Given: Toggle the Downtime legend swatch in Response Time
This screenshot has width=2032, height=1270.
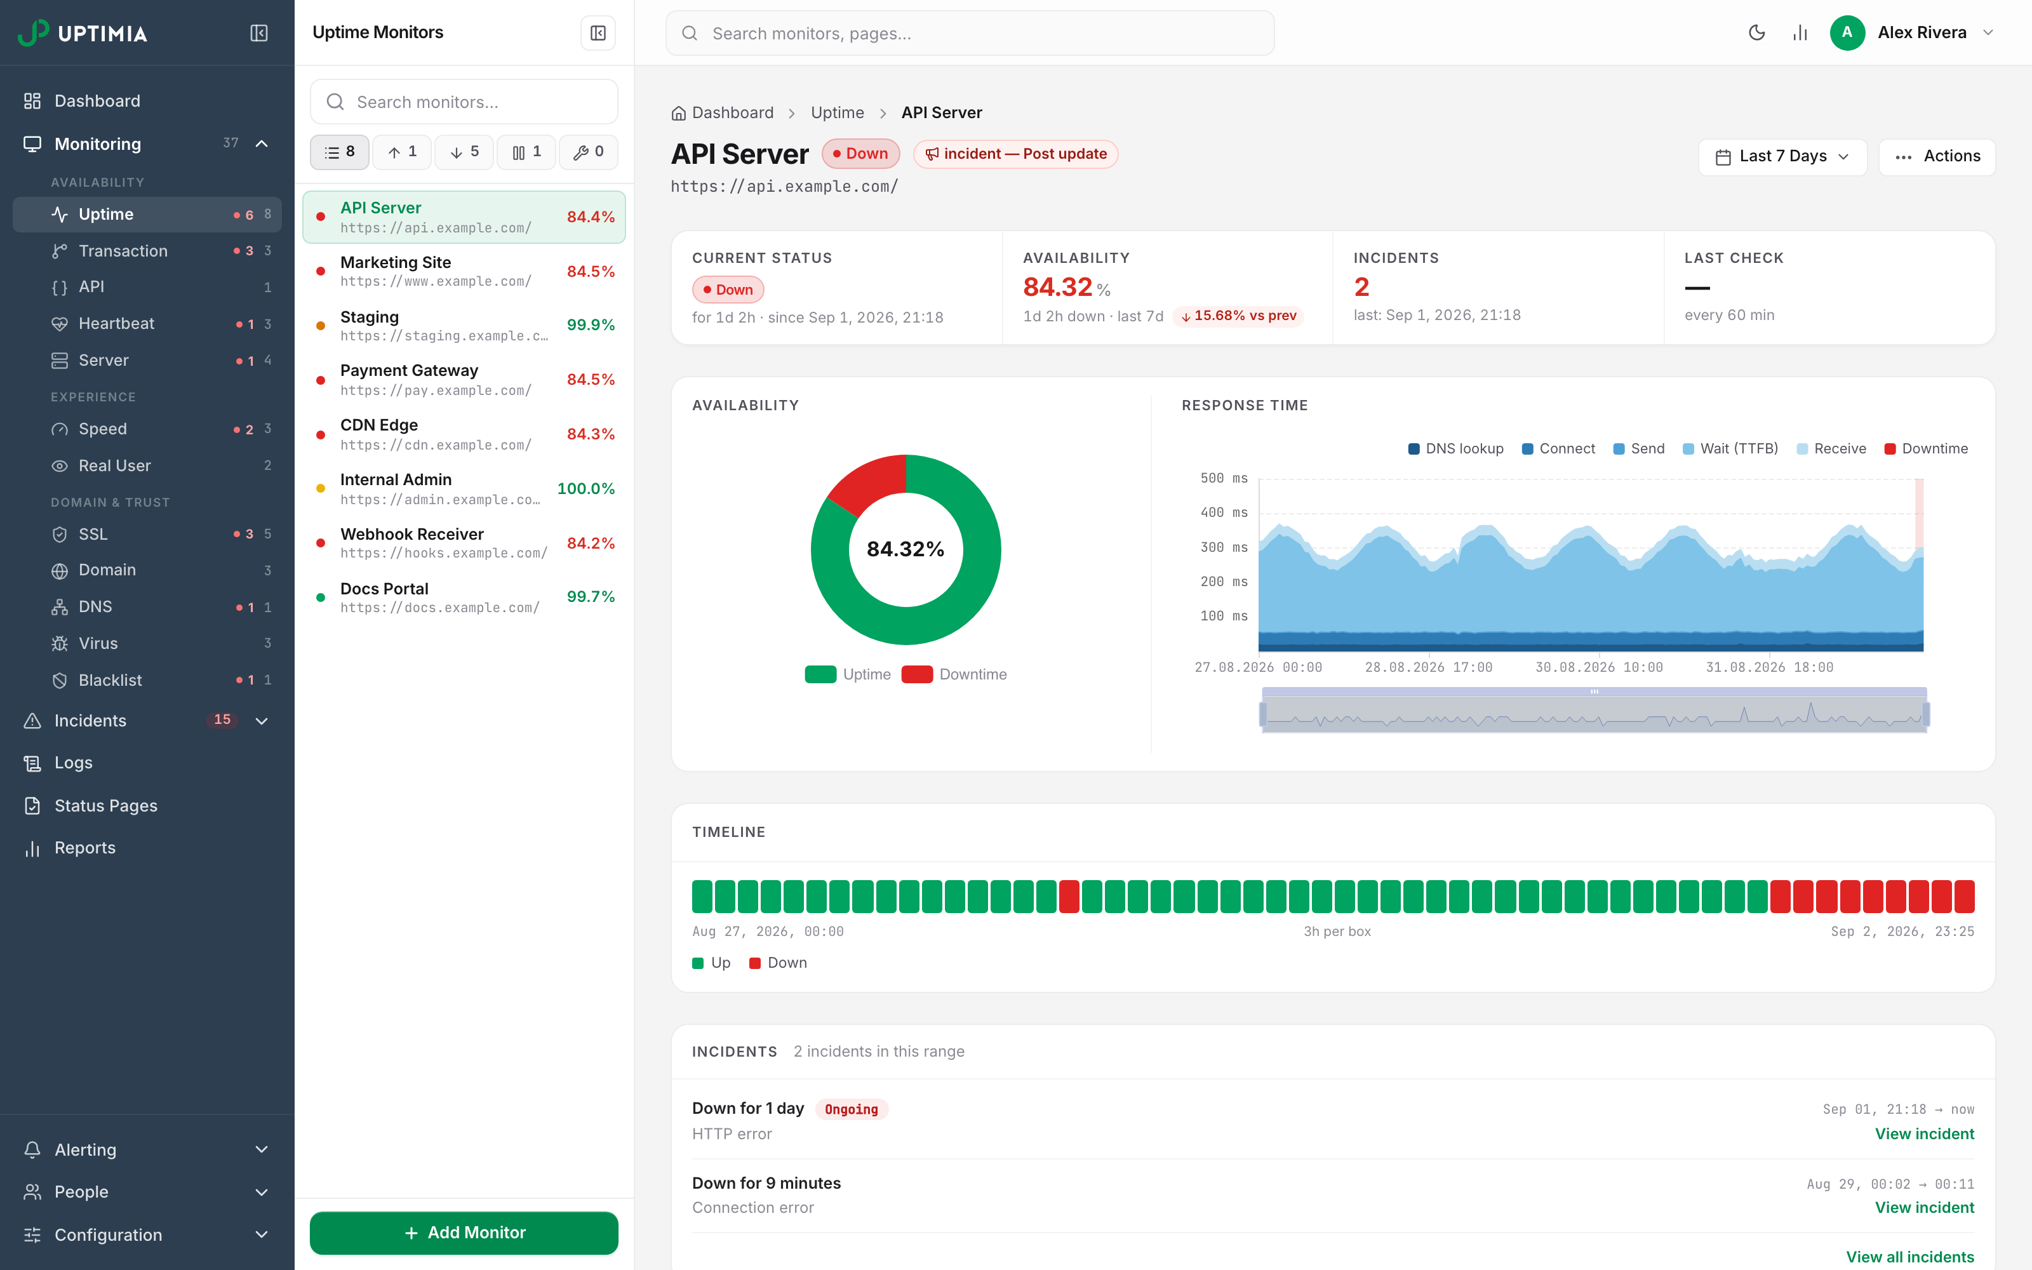Looking at the screenshot, I should 1889,448.
